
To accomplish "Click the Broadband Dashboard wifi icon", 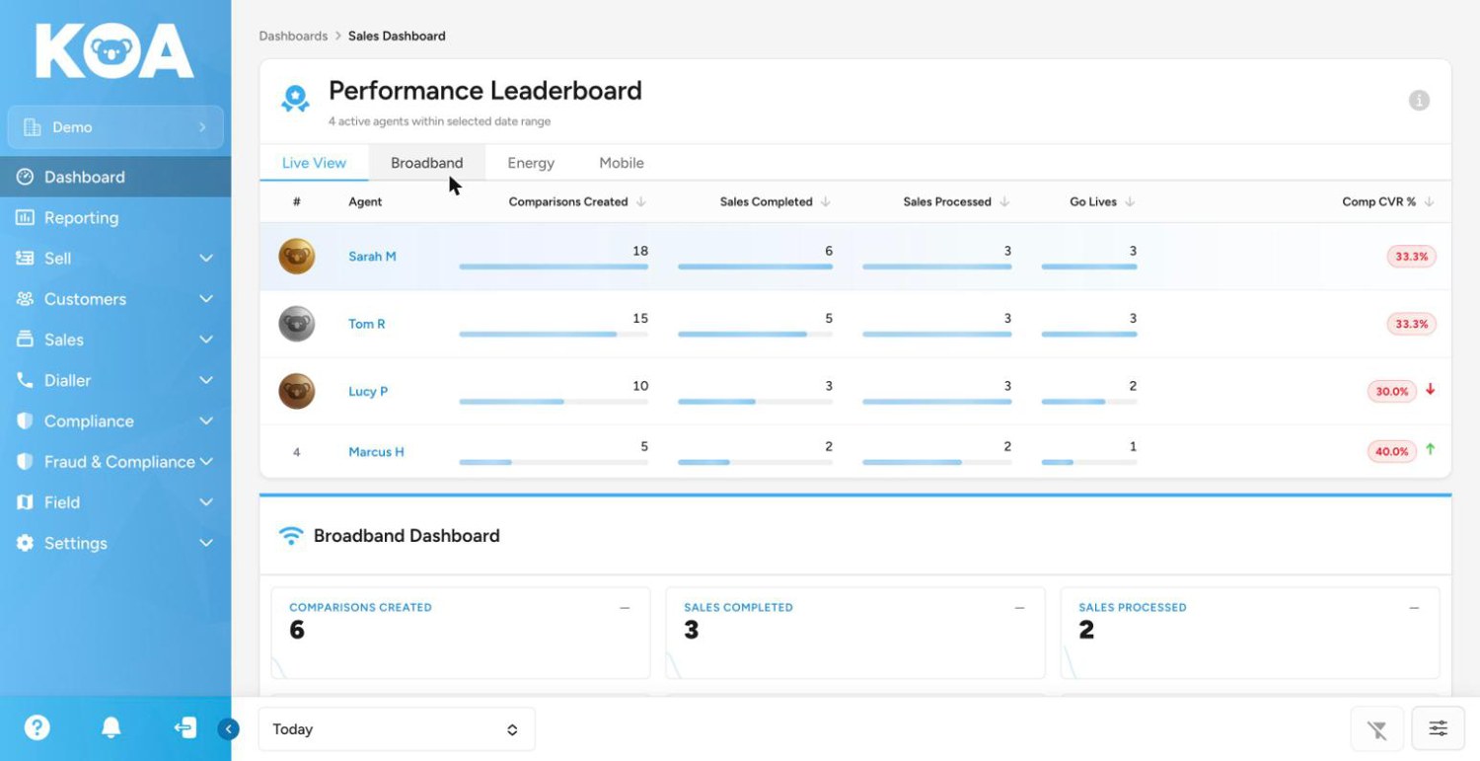I will [291, 536].
